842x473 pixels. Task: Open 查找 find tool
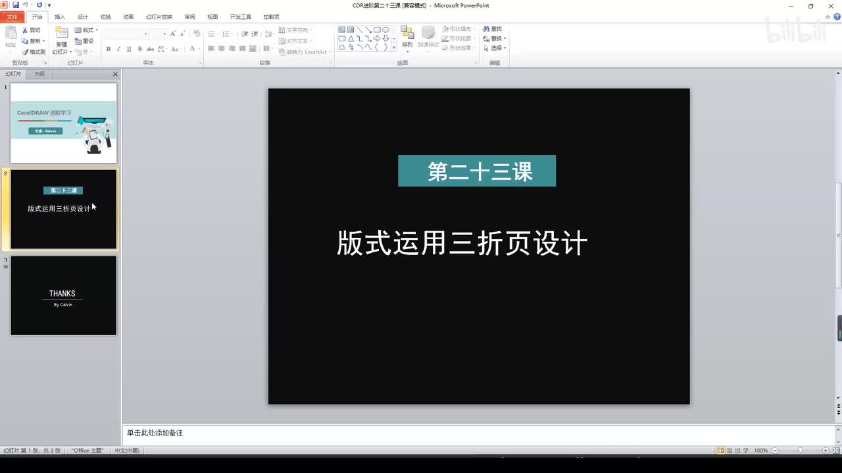click(492, 29)
